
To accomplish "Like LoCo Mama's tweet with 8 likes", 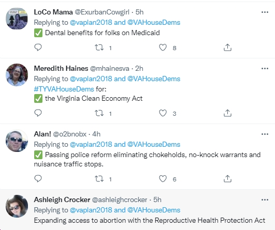I will tap(163, 48).
